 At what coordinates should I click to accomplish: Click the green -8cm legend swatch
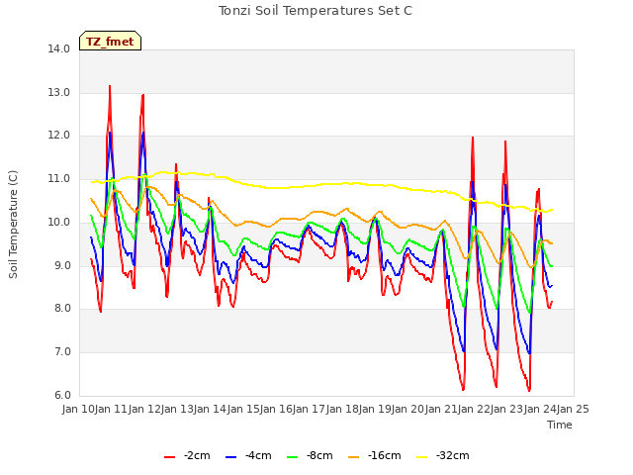(x=293, y=457)
